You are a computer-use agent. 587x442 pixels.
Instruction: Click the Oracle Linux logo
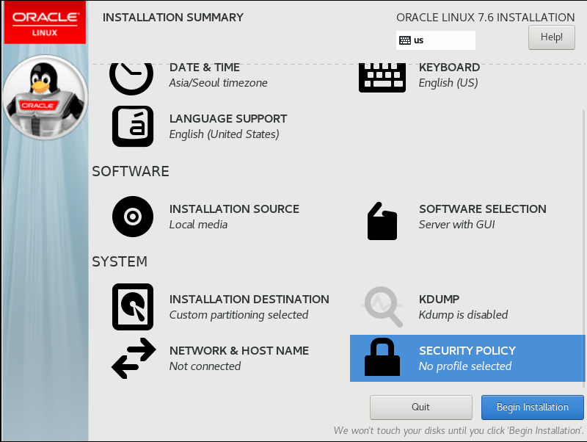[45, 23]
